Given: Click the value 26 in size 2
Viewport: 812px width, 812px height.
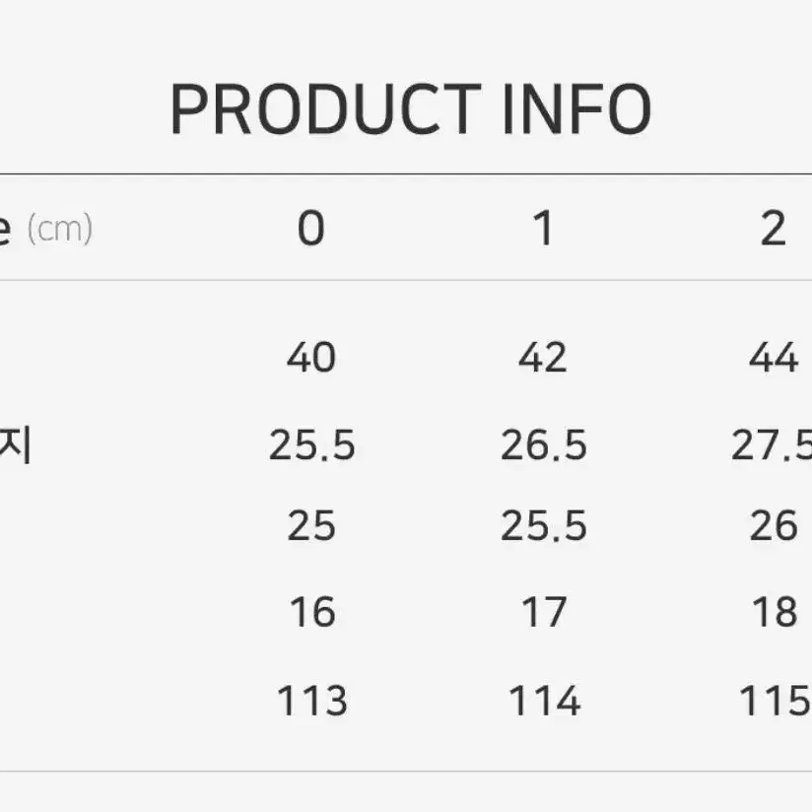Looking at the screenshot, I should [774, 525].
